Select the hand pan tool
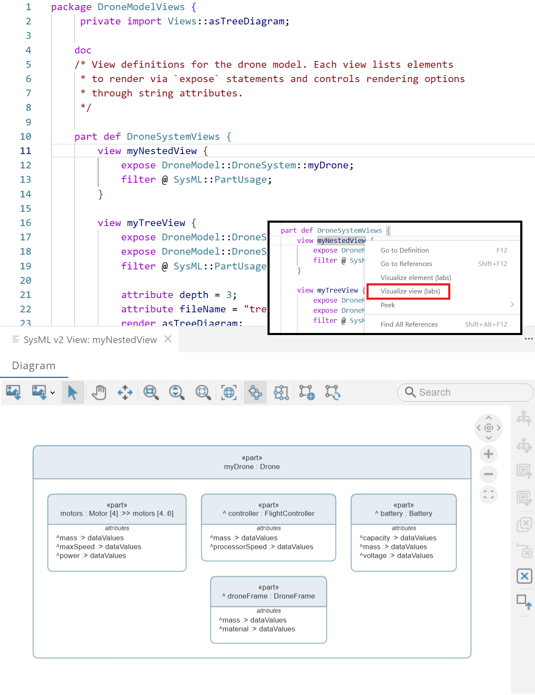 99,392
